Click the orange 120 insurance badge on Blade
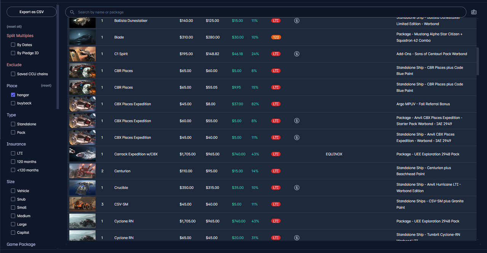 coord(276,37)
